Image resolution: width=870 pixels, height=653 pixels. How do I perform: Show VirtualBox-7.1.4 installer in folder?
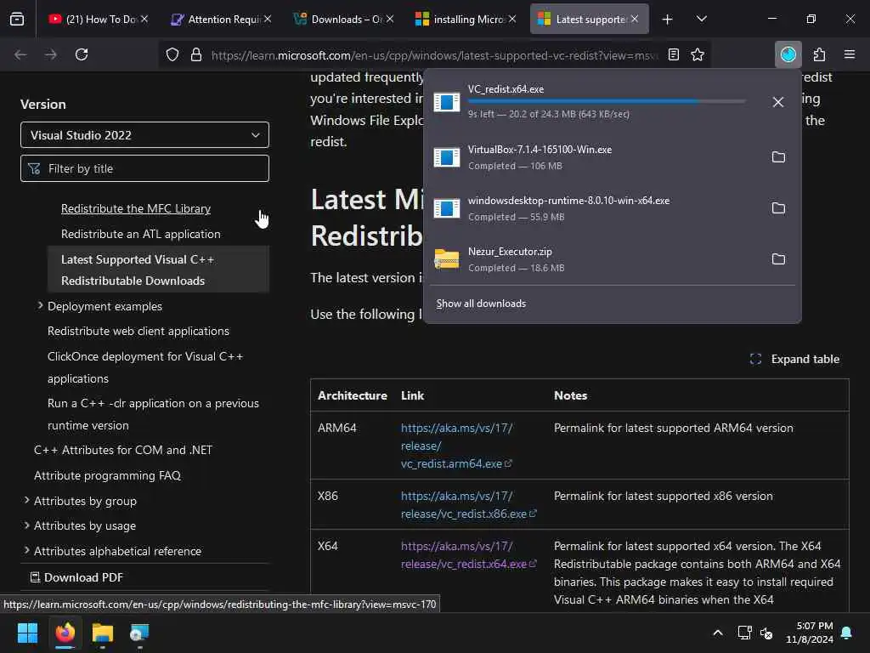pos(778,157)
